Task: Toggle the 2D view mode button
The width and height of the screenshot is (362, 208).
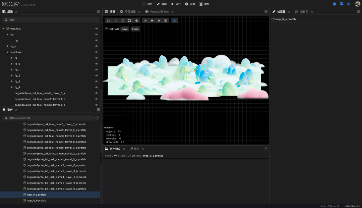Action: pyautogui.click(x=109, y=20)
